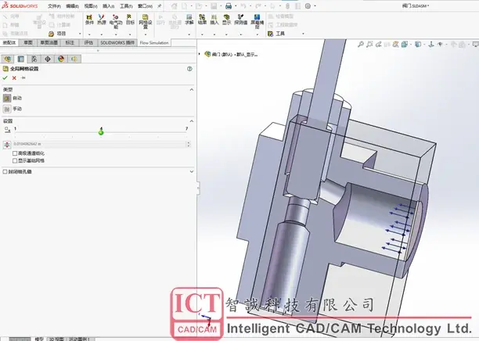Image resolution: width=479 pixels, height=341 pixels.
Task: Click the minimum gap size icon button
Action: coord(7,145)
